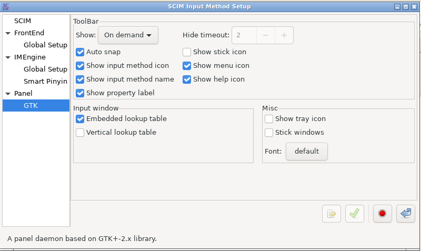Image resolution: width=421 pixels, height=251 pixels.
Task: Open Global Setup under IMEngine
Action: click(x=45, y=69)
